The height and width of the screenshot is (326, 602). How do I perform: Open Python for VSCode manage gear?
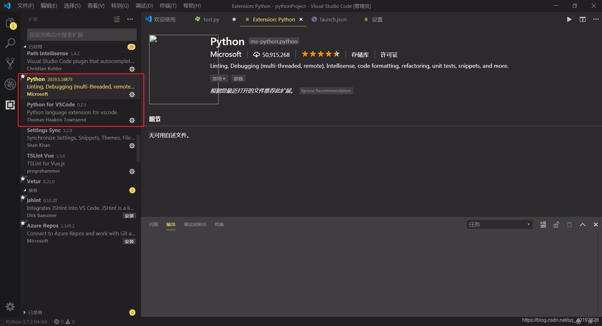pyautogui.click(x=132, y=120)
